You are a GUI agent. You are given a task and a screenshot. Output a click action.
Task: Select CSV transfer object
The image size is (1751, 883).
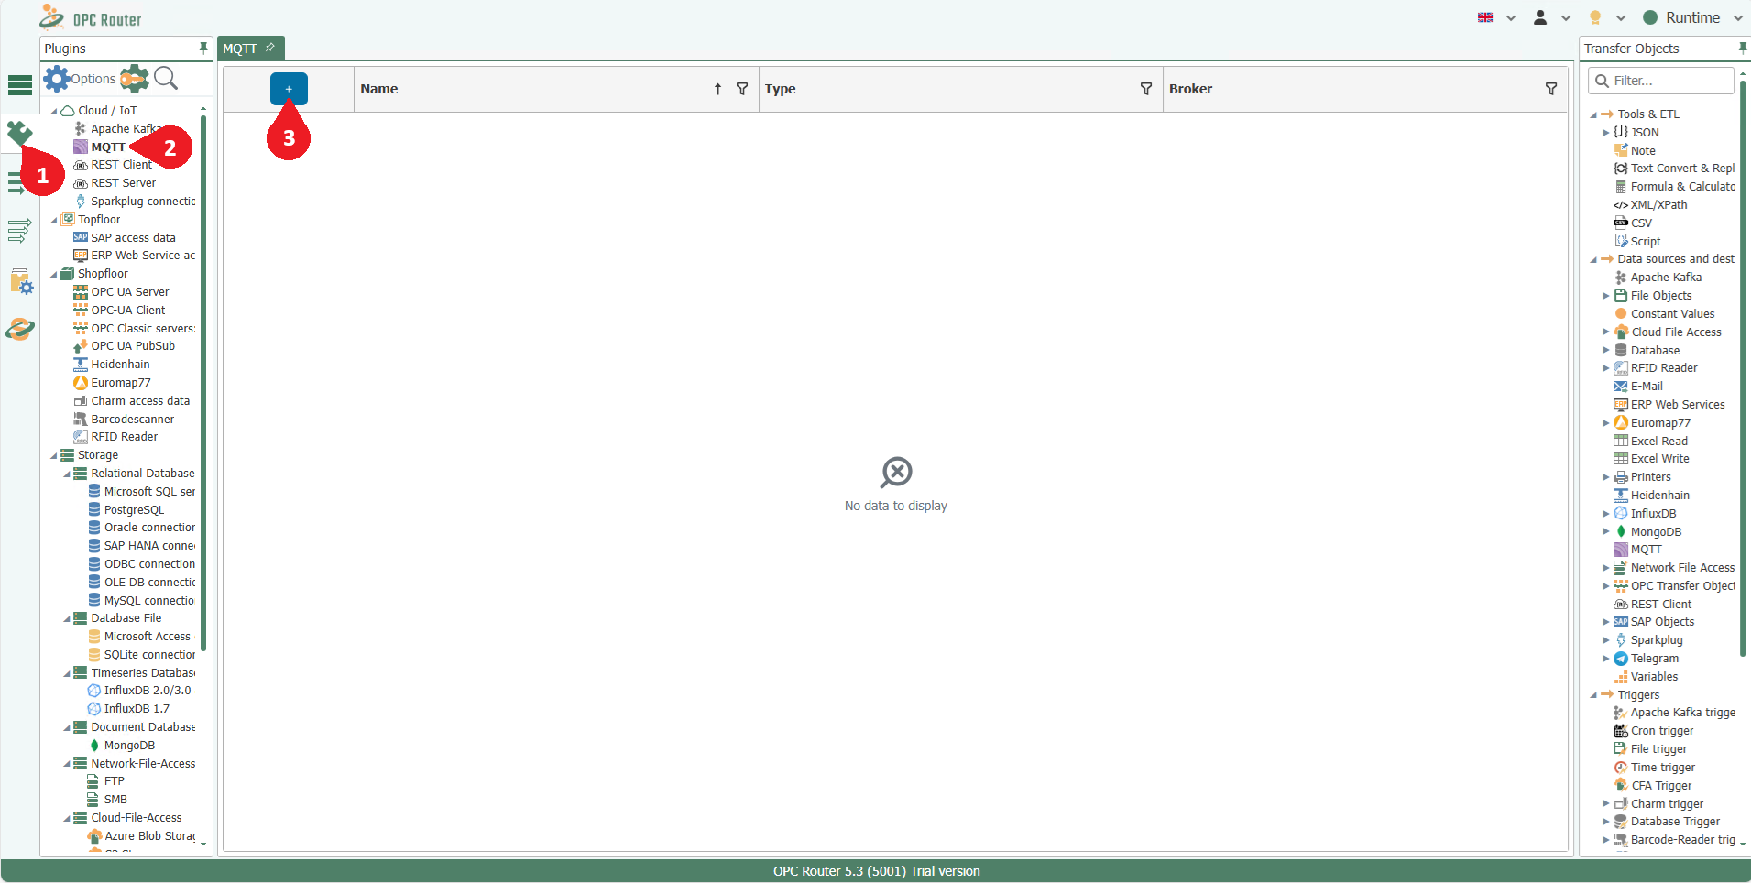[1641, 223]
